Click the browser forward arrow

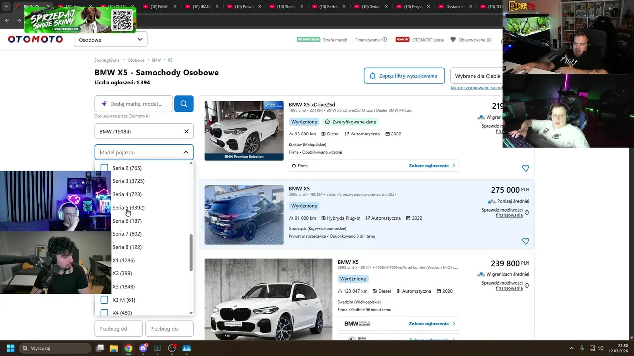(19, 21)
